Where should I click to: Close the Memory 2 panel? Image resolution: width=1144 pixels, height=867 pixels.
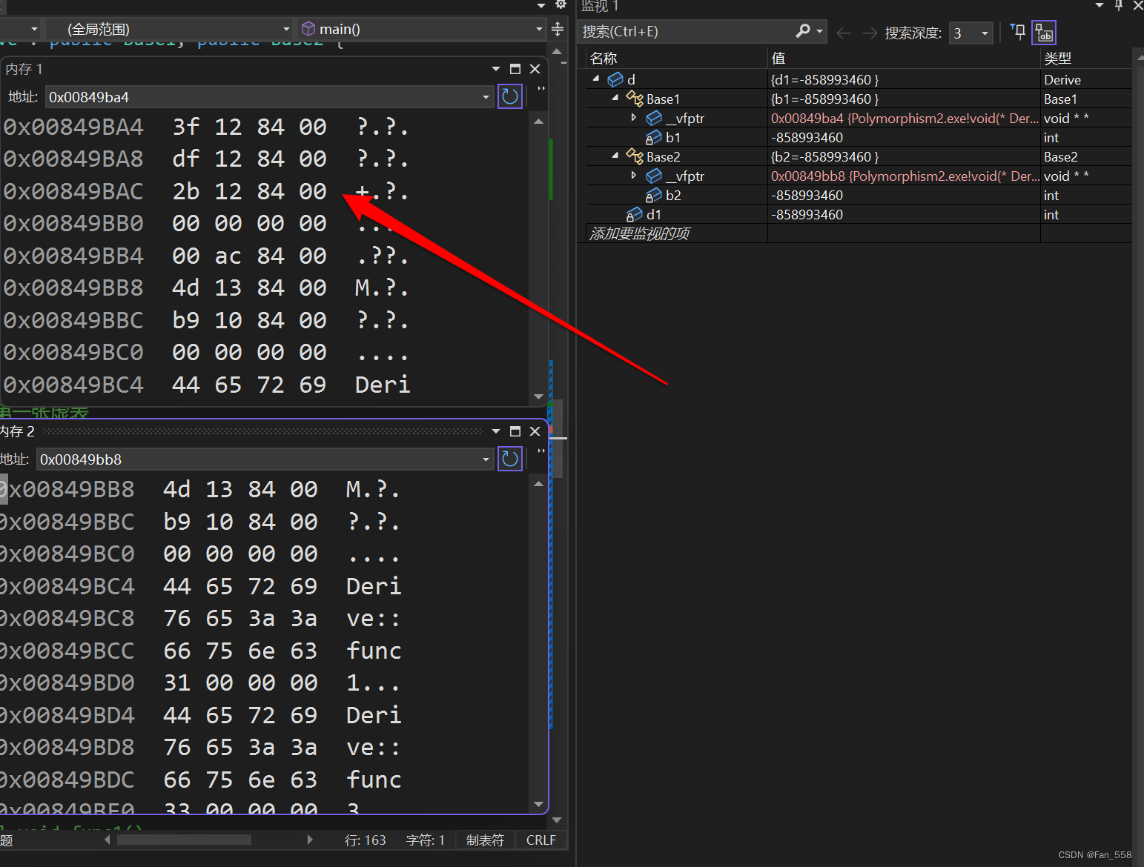click(535, 431)
